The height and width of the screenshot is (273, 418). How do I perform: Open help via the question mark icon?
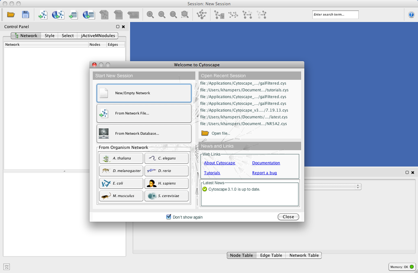tap(411, 15)
